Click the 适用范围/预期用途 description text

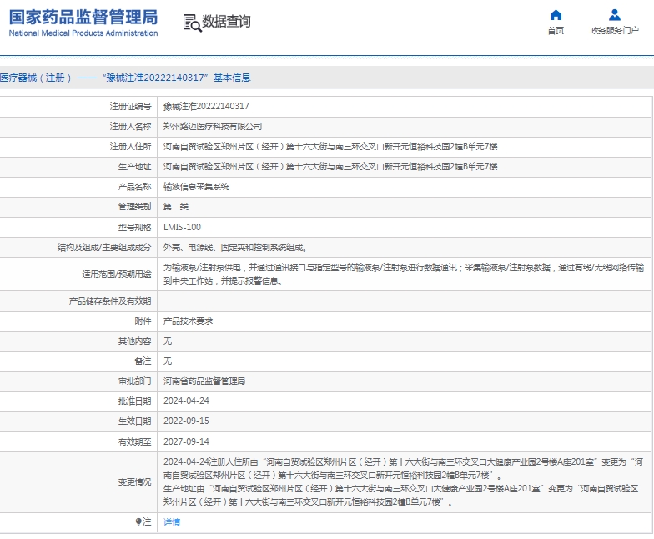404,274
